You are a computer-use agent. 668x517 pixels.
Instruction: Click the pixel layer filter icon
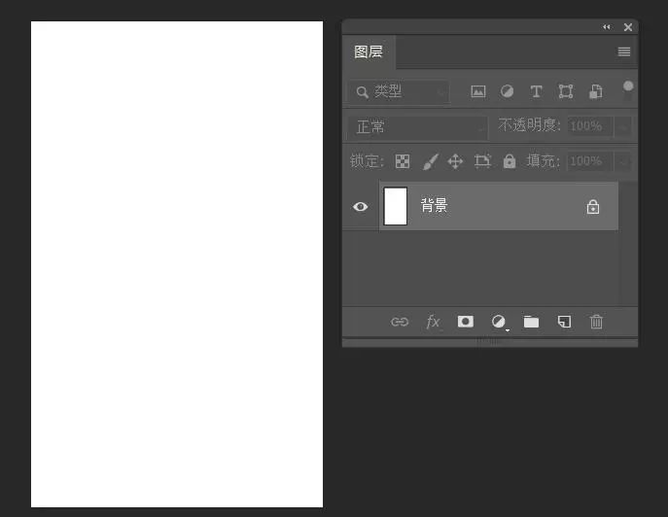point(478,91)
